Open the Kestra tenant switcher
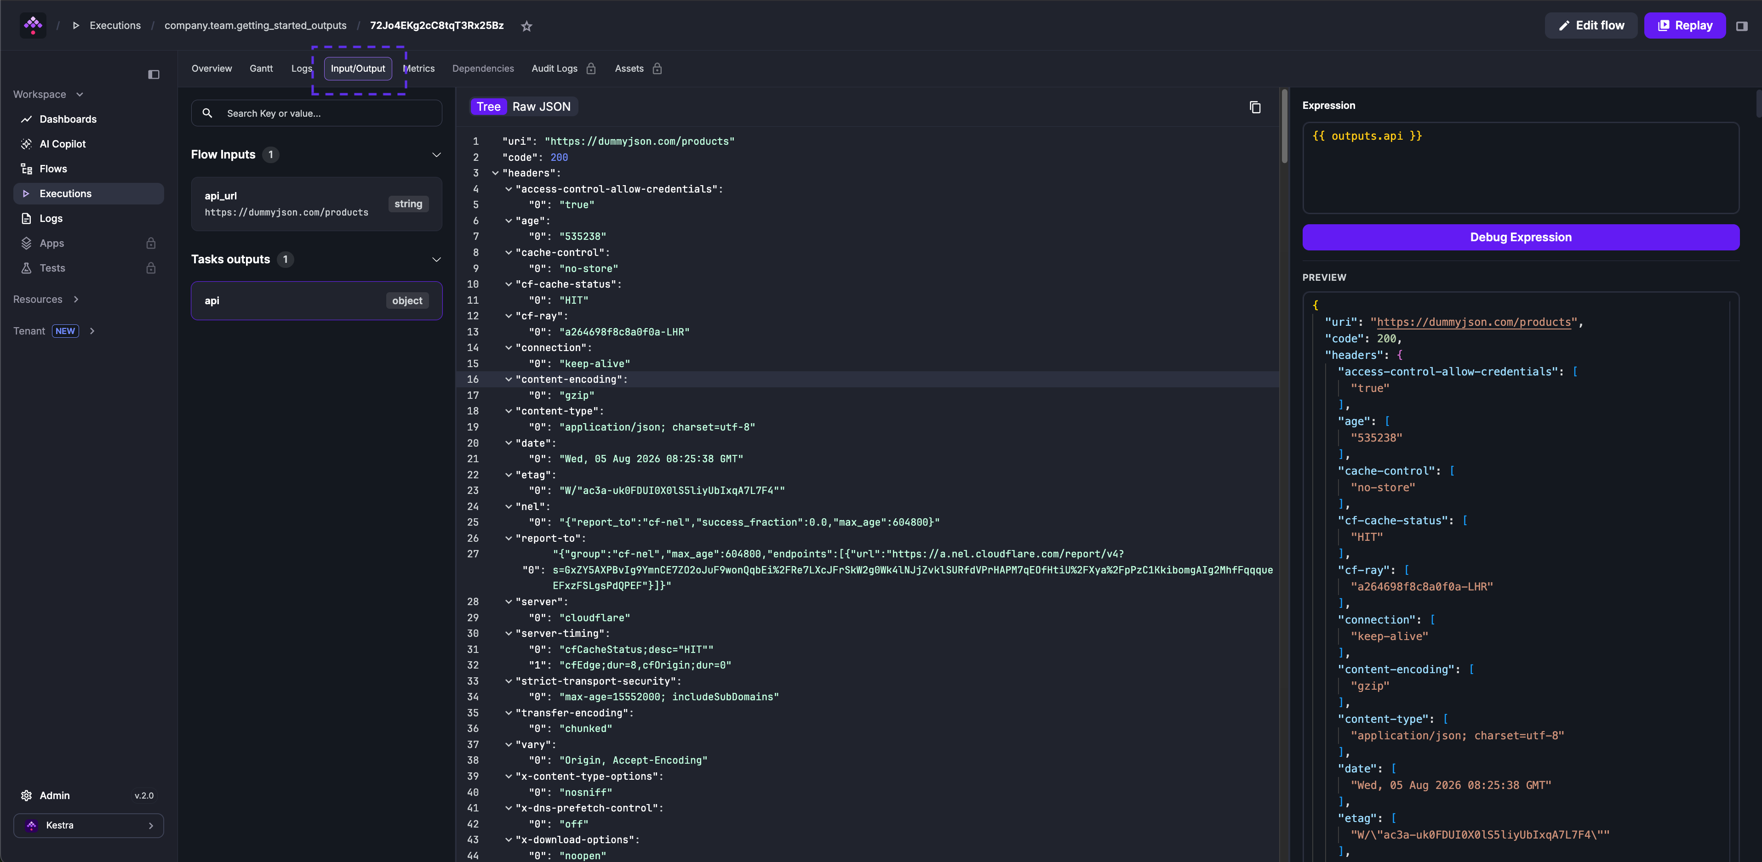Viewport: 1762px width, 862px height. point(88,826)
